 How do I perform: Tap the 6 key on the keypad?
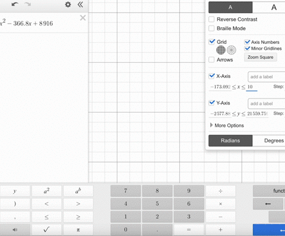point(189,204)
